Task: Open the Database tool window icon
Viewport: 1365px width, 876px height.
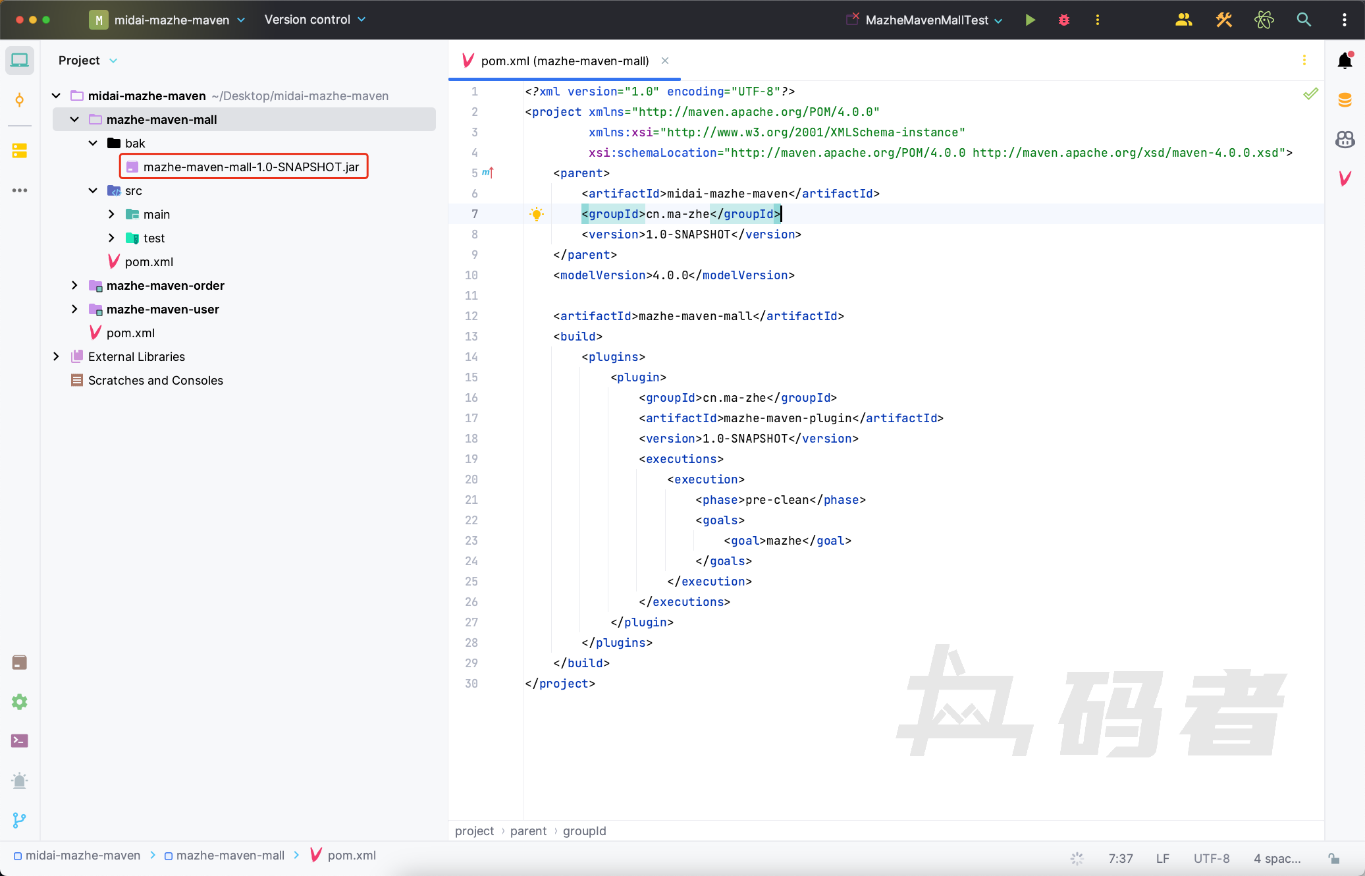Action: tap(1345, 100)
